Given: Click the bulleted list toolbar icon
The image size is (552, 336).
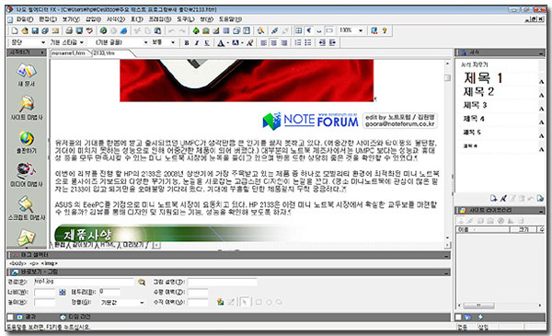Looking at the screenshot, I should [x=307, y=42].
